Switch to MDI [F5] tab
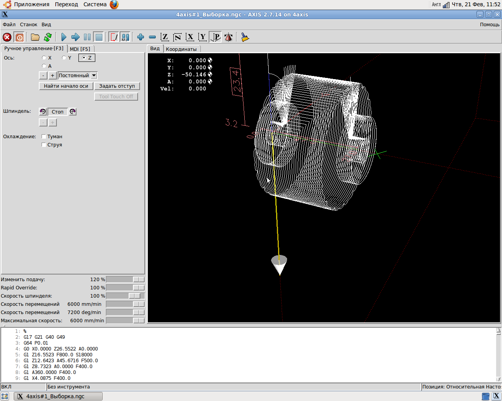Image resolution: width=502 pixels, height=401 pixels. tap(80, 49)
